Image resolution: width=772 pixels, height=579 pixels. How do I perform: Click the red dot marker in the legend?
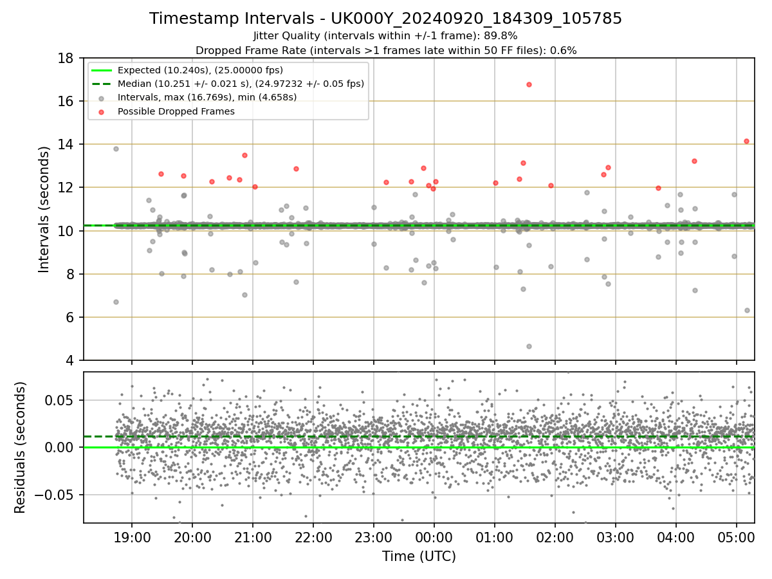(x=102, y=111)
